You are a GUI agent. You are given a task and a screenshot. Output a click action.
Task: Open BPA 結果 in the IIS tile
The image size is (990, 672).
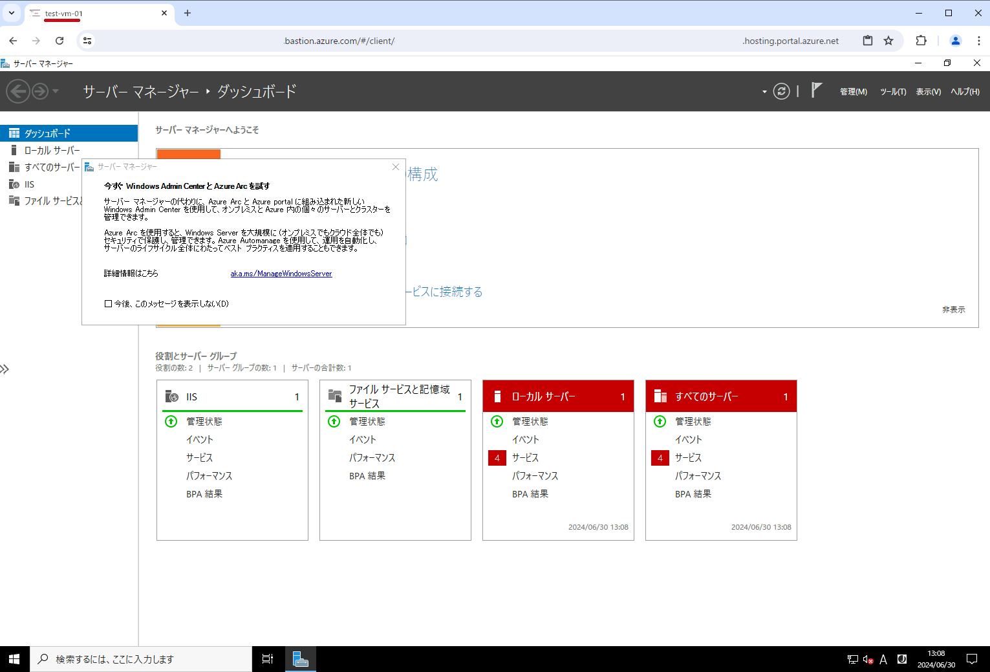click(204, 493)
